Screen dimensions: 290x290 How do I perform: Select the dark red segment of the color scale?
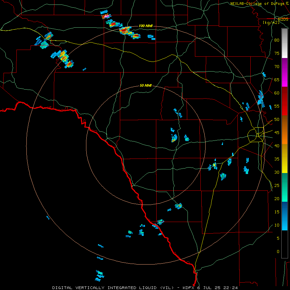(285, 101)
